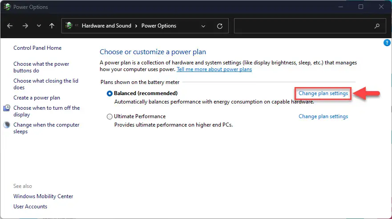Open Hardware and Sound breadcrumb
The height and width of the screenshot is (219, 392).
point(106,26)
